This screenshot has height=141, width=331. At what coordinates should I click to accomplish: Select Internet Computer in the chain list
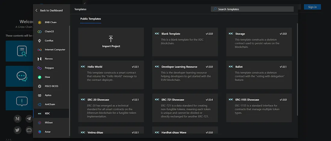coord(51,50)
